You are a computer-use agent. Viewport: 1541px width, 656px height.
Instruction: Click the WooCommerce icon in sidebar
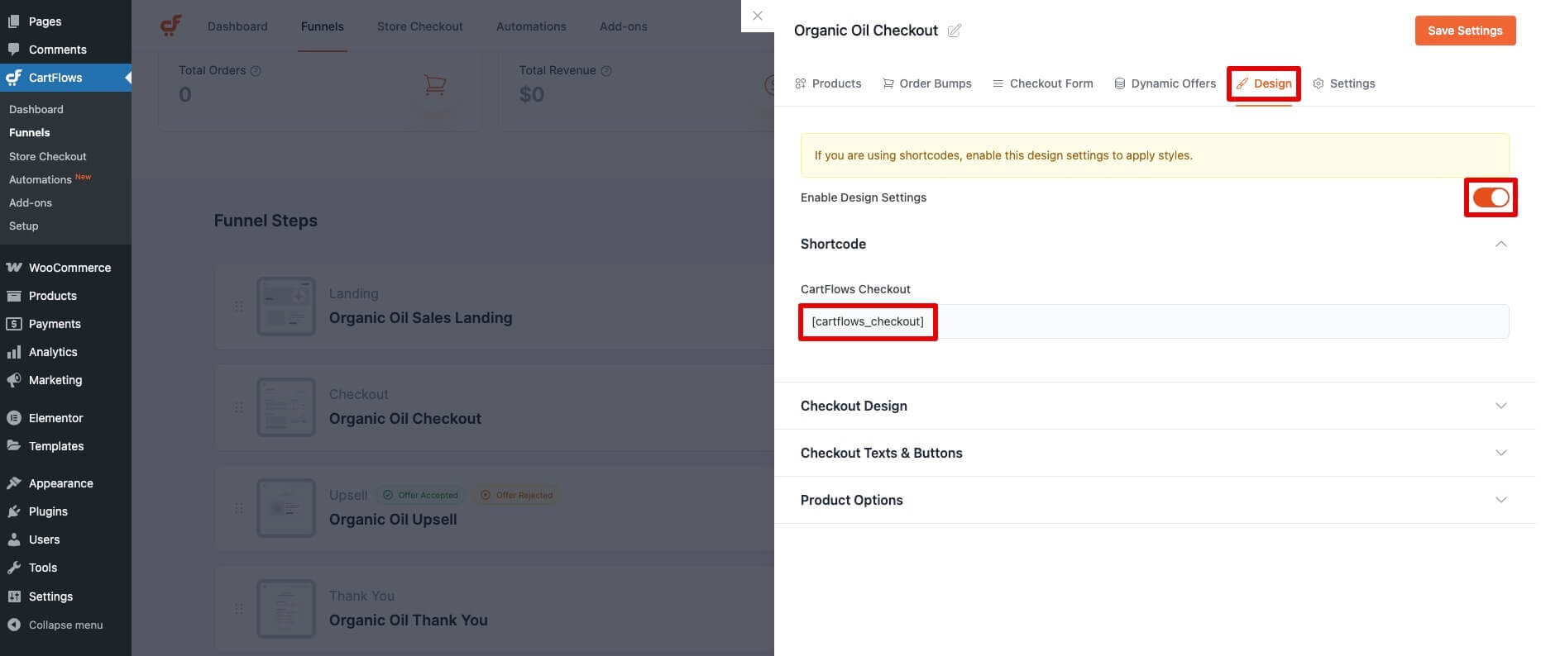click(x=14, y=268)
